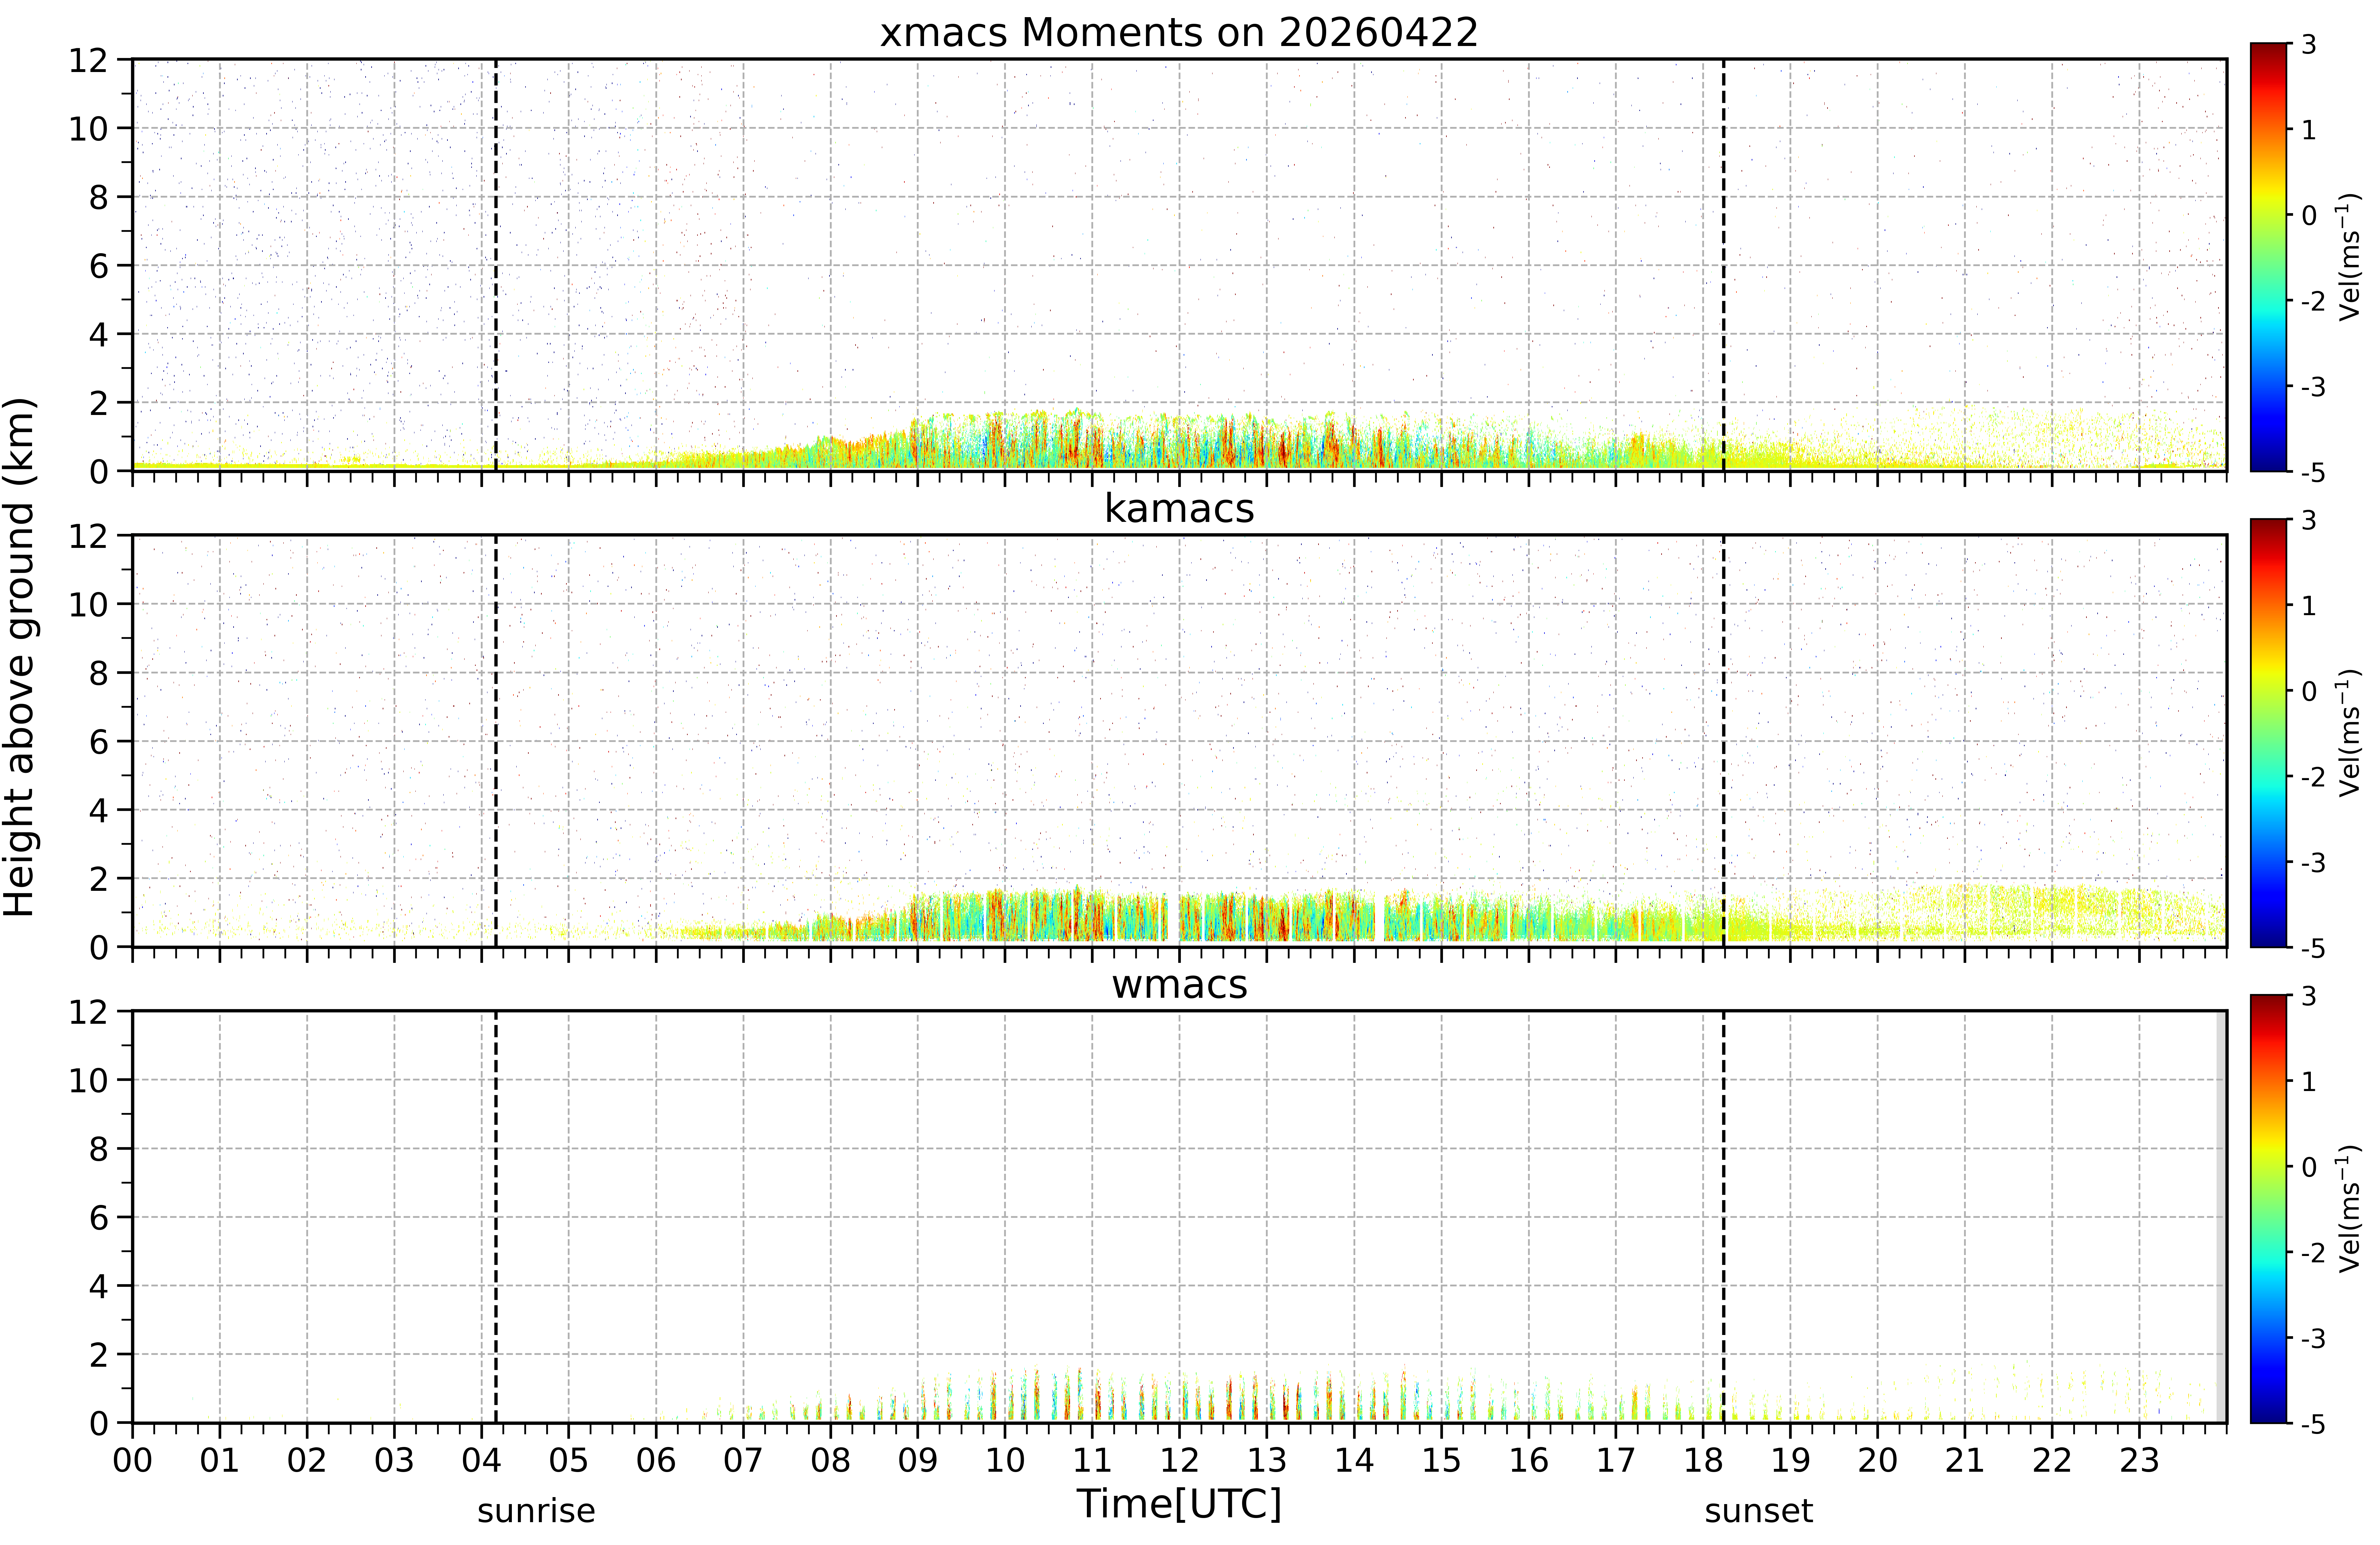
Task: Click the '03' hour tick label
Action: click(x=394, y=1461)
